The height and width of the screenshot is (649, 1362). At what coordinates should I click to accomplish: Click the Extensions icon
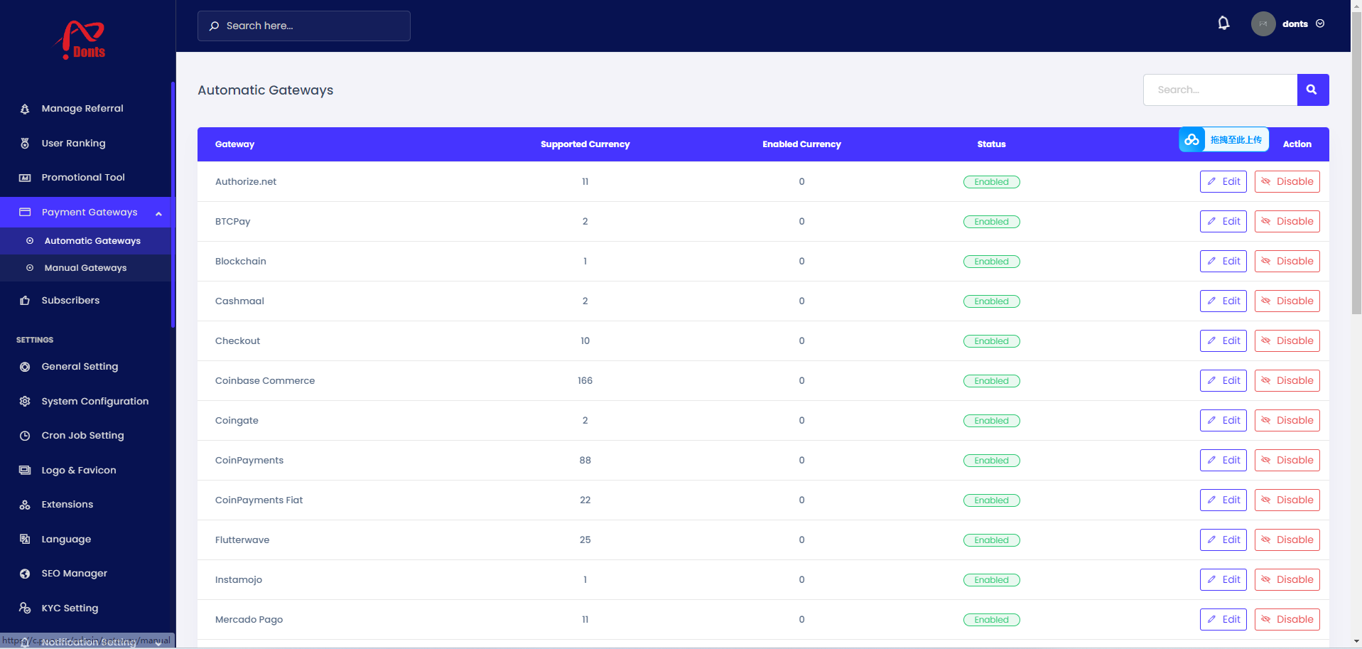[25, 505]
